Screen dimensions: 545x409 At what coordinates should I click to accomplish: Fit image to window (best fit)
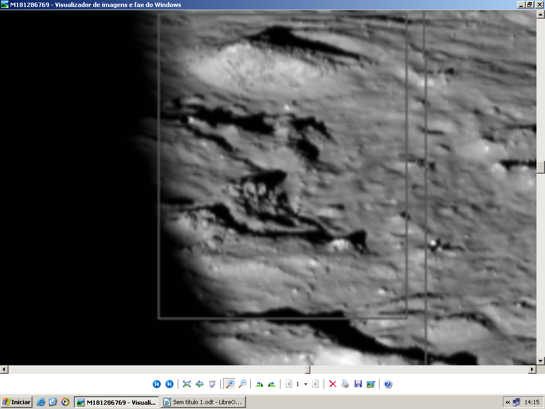click(x=187, y=384)
